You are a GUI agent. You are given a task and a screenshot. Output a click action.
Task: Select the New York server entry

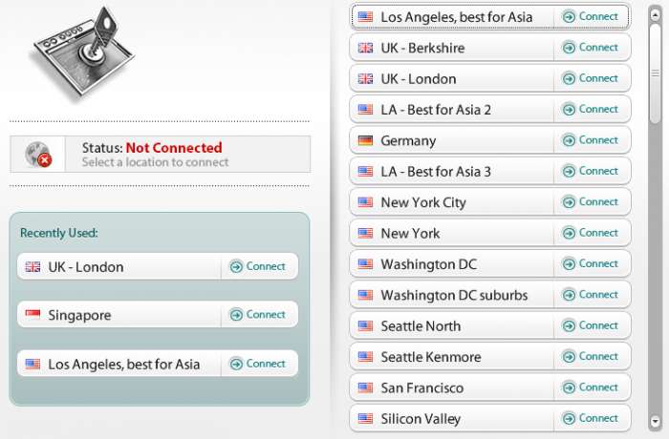point(449,233)
